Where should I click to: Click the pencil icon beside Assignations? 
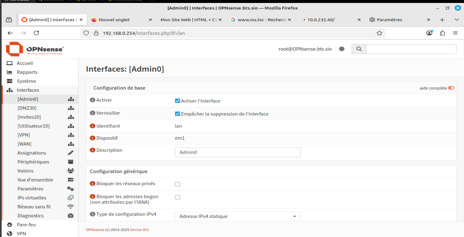[71, 153]
